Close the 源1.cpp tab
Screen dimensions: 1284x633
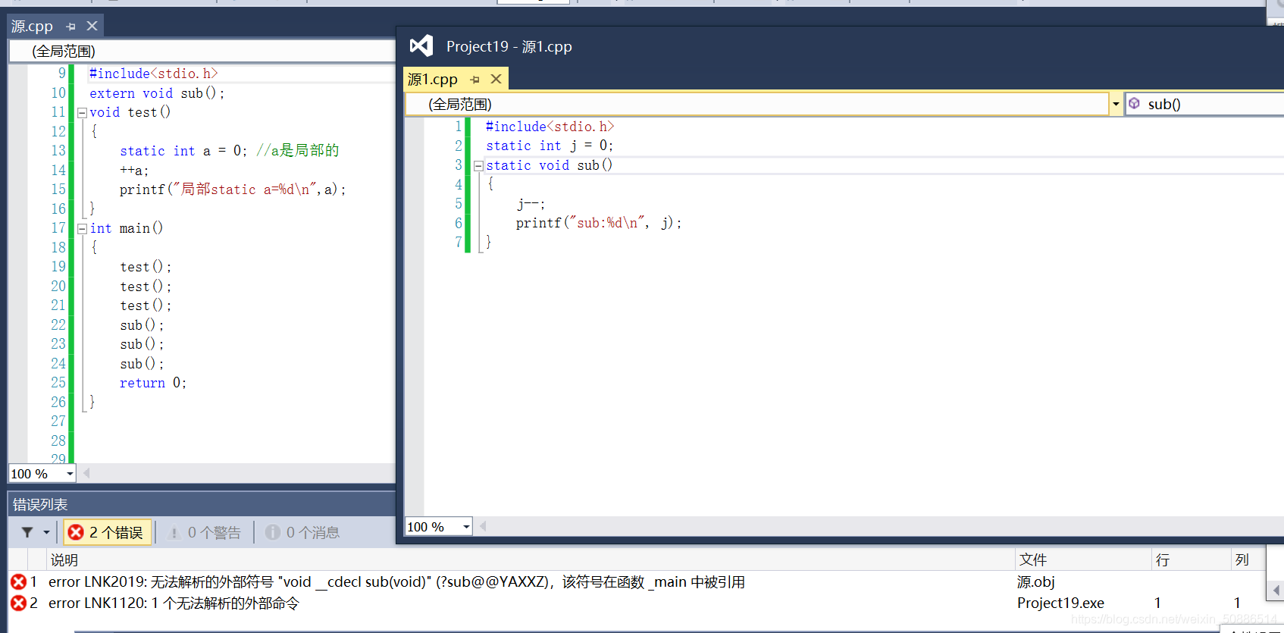coord(496,79)
